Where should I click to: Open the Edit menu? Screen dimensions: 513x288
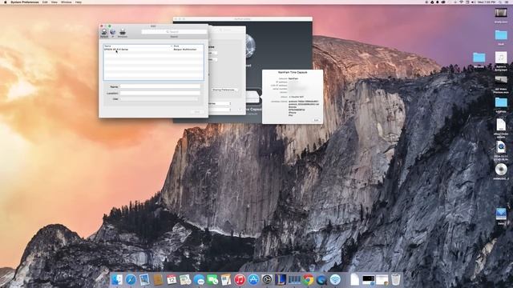tap(45, 2)
